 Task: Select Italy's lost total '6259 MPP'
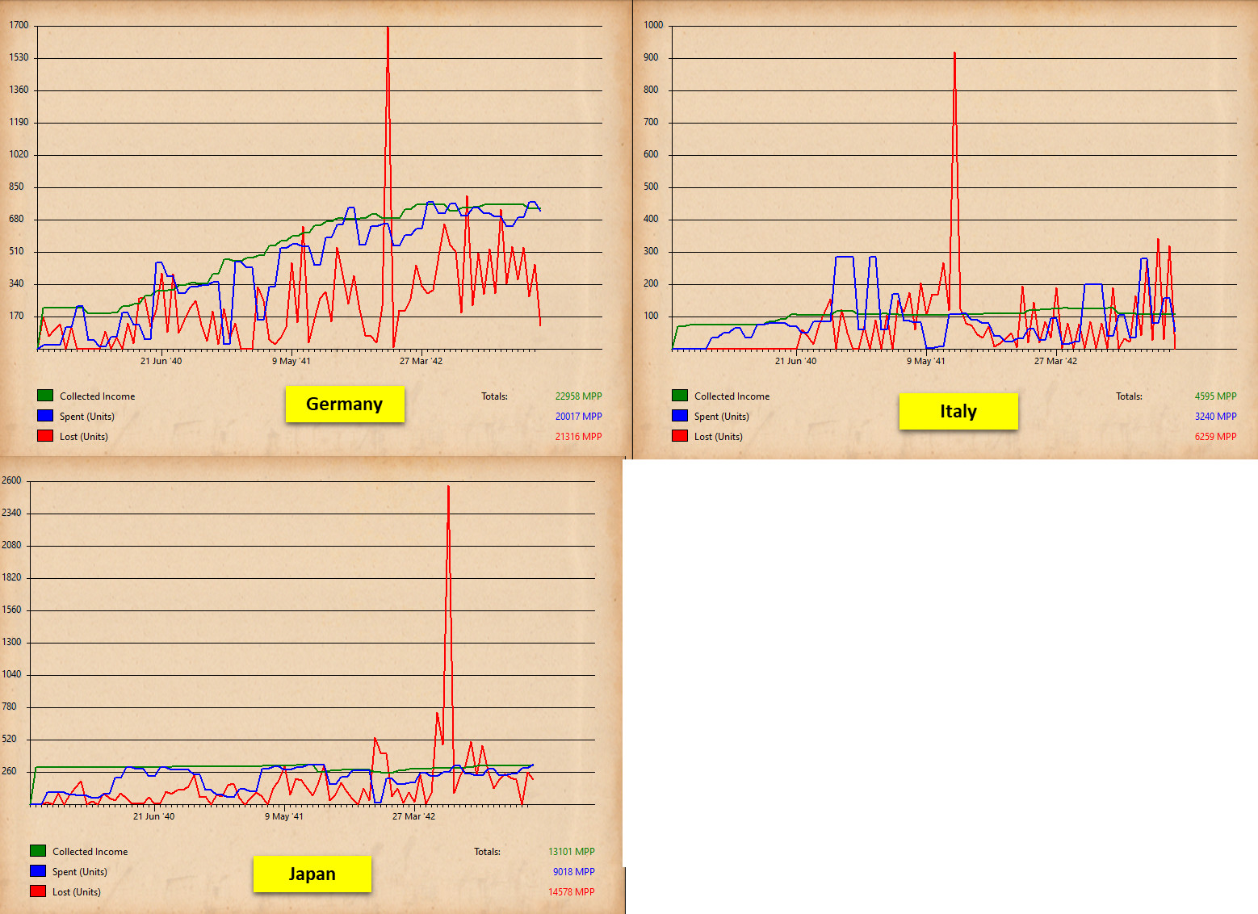(1216, 437)
